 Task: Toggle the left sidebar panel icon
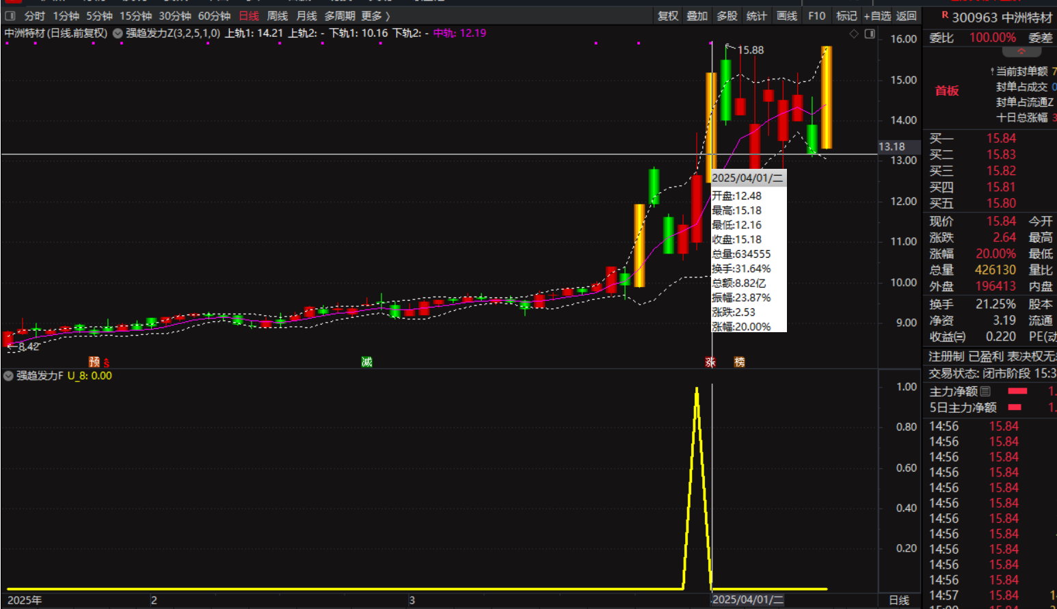10,16
